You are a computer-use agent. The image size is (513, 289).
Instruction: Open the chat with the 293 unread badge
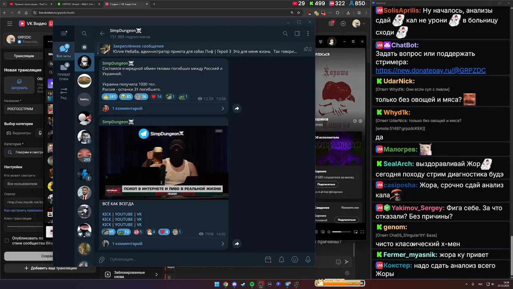(x=85, y=155)
